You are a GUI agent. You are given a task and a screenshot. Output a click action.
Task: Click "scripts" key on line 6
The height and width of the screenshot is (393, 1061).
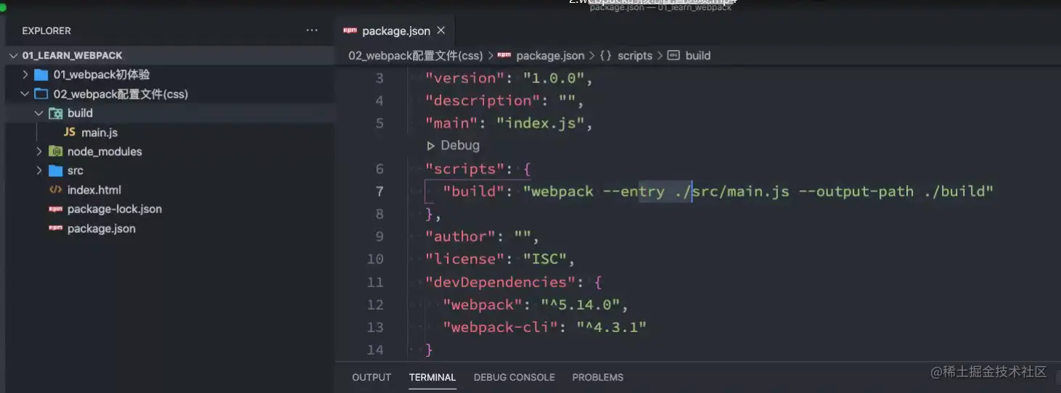click(x=464, y=168)
